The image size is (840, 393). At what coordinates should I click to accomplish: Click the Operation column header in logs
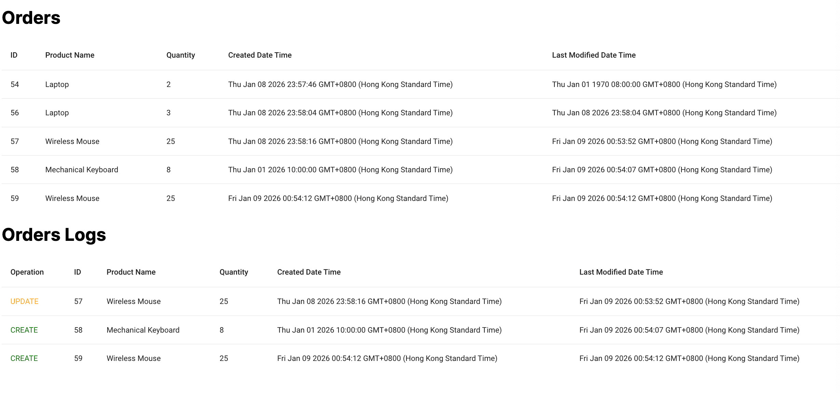[x=27, y=272]
